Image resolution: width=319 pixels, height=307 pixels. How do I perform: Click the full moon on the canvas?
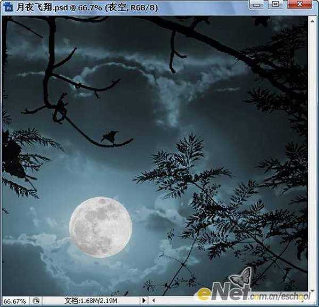[x=100, y=227]
